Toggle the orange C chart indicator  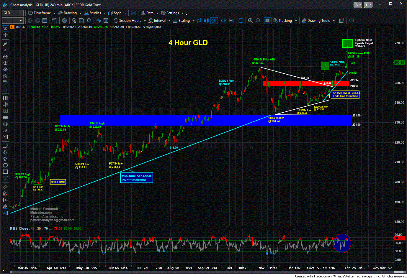pyautogui.click(x=12, y=27)
